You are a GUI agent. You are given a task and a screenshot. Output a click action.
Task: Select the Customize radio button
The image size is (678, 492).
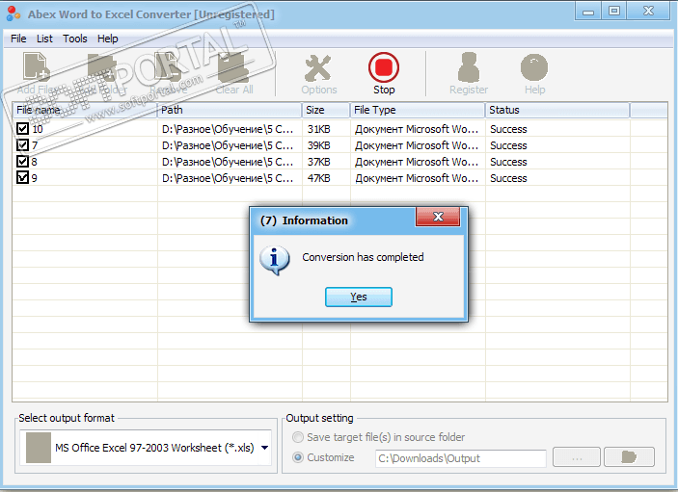click(x=298, y=457)
